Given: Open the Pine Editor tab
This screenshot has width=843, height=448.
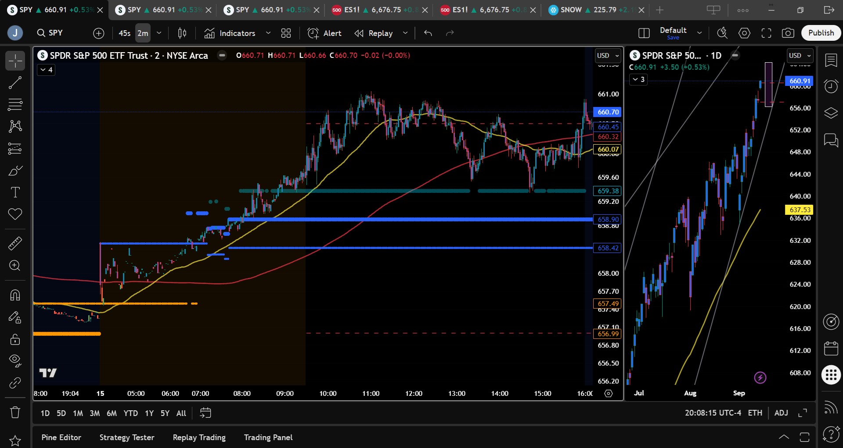Looking at the screenshot, I should click(x=61, y=437).
